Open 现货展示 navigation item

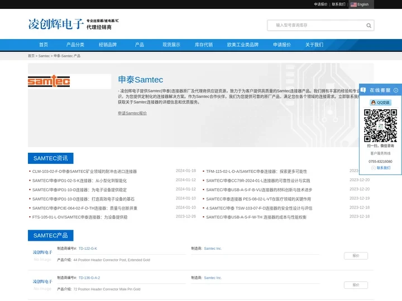point(171,45)
